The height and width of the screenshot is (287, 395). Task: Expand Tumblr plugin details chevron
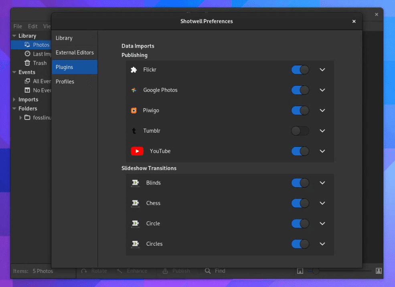point(322,131)
